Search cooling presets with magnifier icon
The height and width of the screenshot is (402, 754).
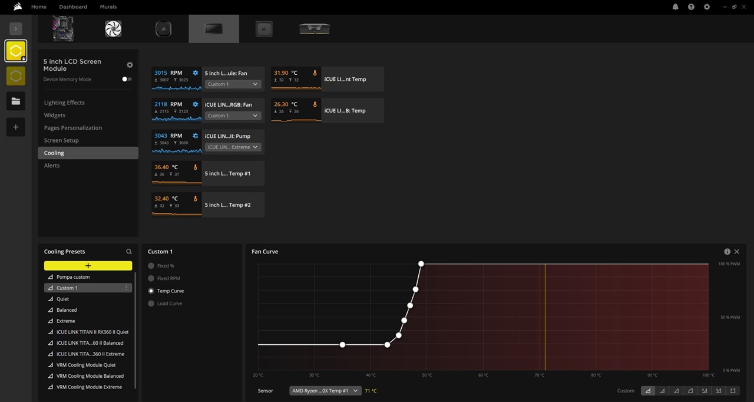[129, 252]
